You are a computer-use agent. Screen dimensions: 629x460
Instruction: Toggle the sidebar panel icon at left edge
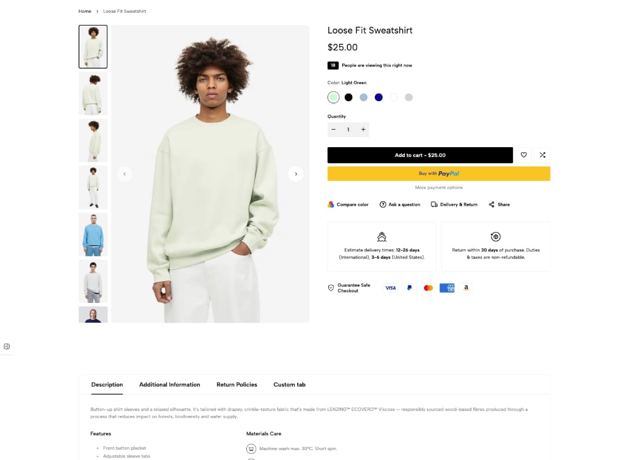6,346
